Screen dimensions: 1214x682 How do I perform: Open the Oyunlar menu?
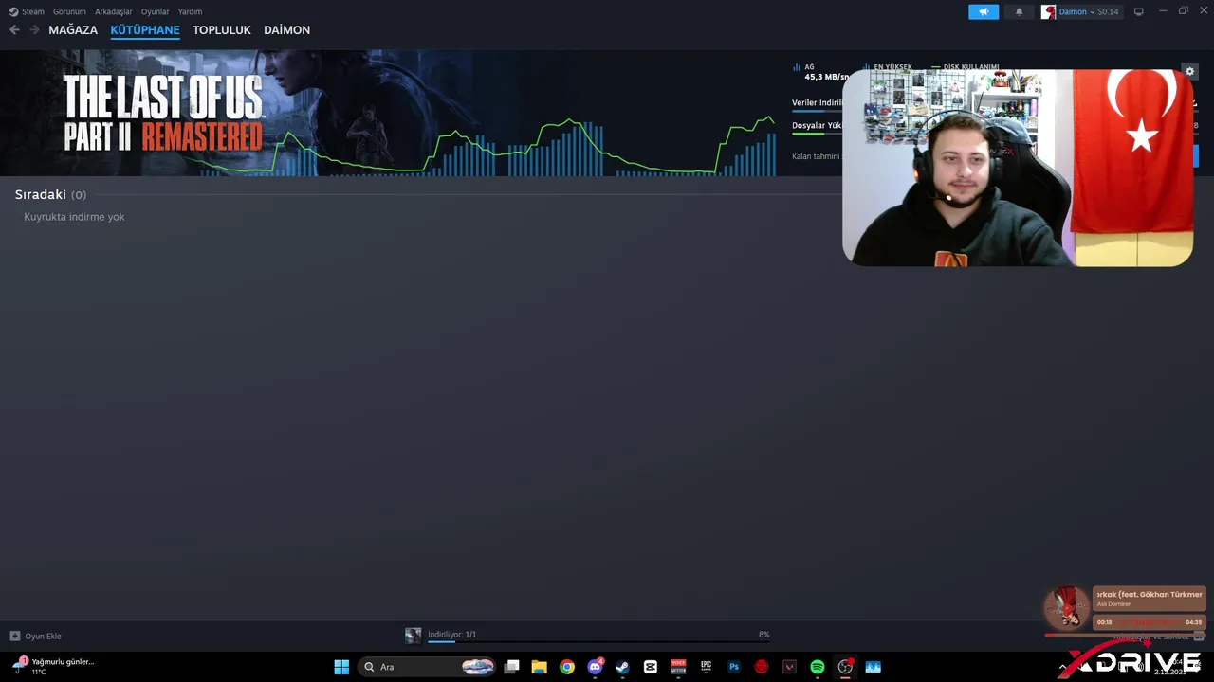click(156, 11)
